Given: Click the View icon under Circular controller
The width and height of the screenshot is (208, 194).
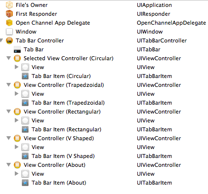Looking at the screenshot, I should (25, 67).
